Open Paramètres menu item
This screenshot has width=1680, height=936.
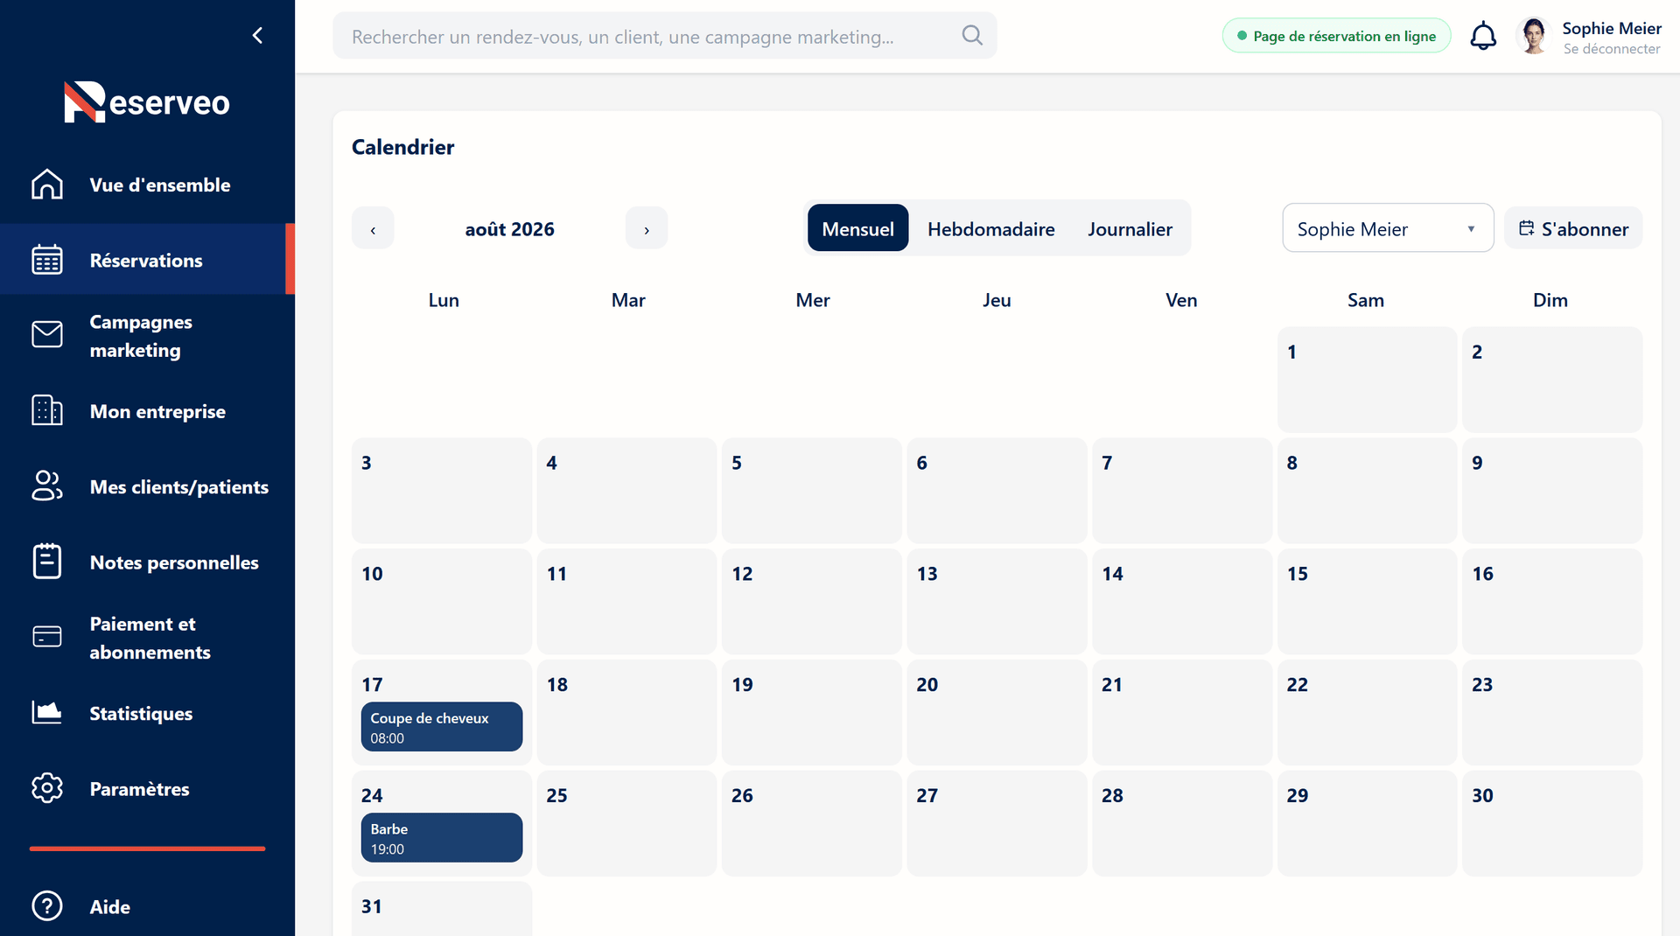click(x=147, y=788)
